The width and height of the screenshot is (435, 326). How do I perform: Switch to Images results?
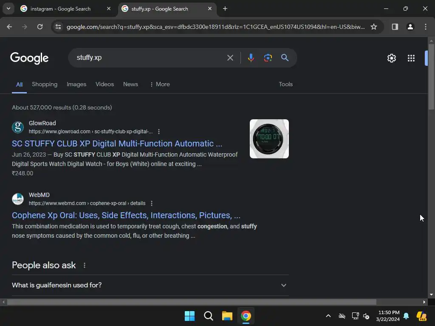coord(76,84)
